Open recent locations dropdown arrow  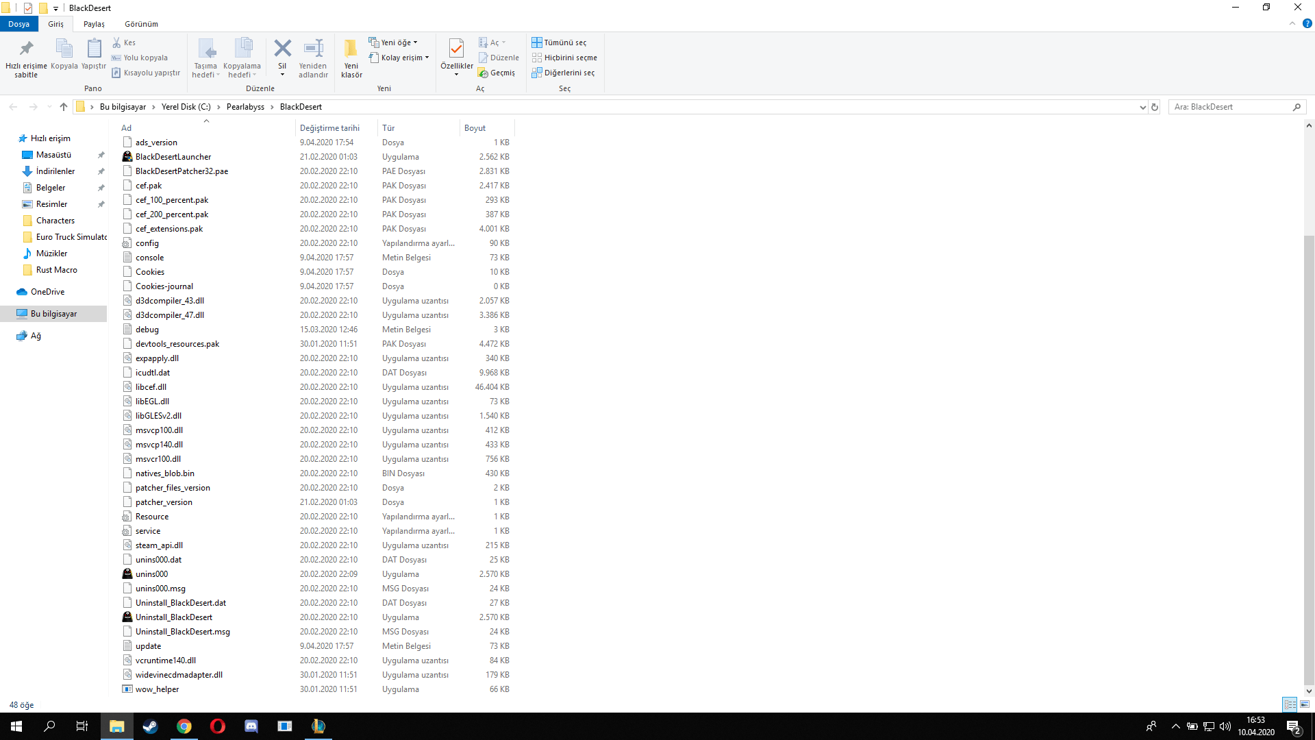(49, 107)
